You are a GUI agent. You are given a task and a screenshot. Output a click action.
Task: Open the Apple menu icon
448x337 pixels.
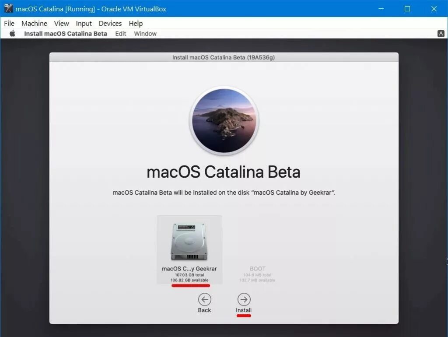pos(12,33)
